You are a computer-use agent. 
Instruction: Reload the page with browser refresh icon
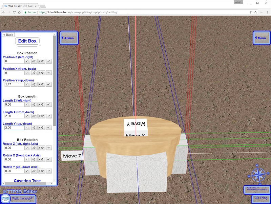tap(14, 12)
